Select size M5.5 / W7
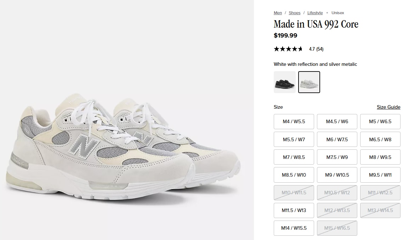The width and height of the screenshot is (403, 240). point(294,139)
